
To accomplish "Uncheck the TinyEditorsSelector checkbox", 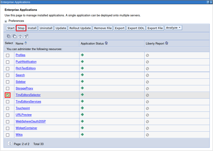I will click(8, 95).
